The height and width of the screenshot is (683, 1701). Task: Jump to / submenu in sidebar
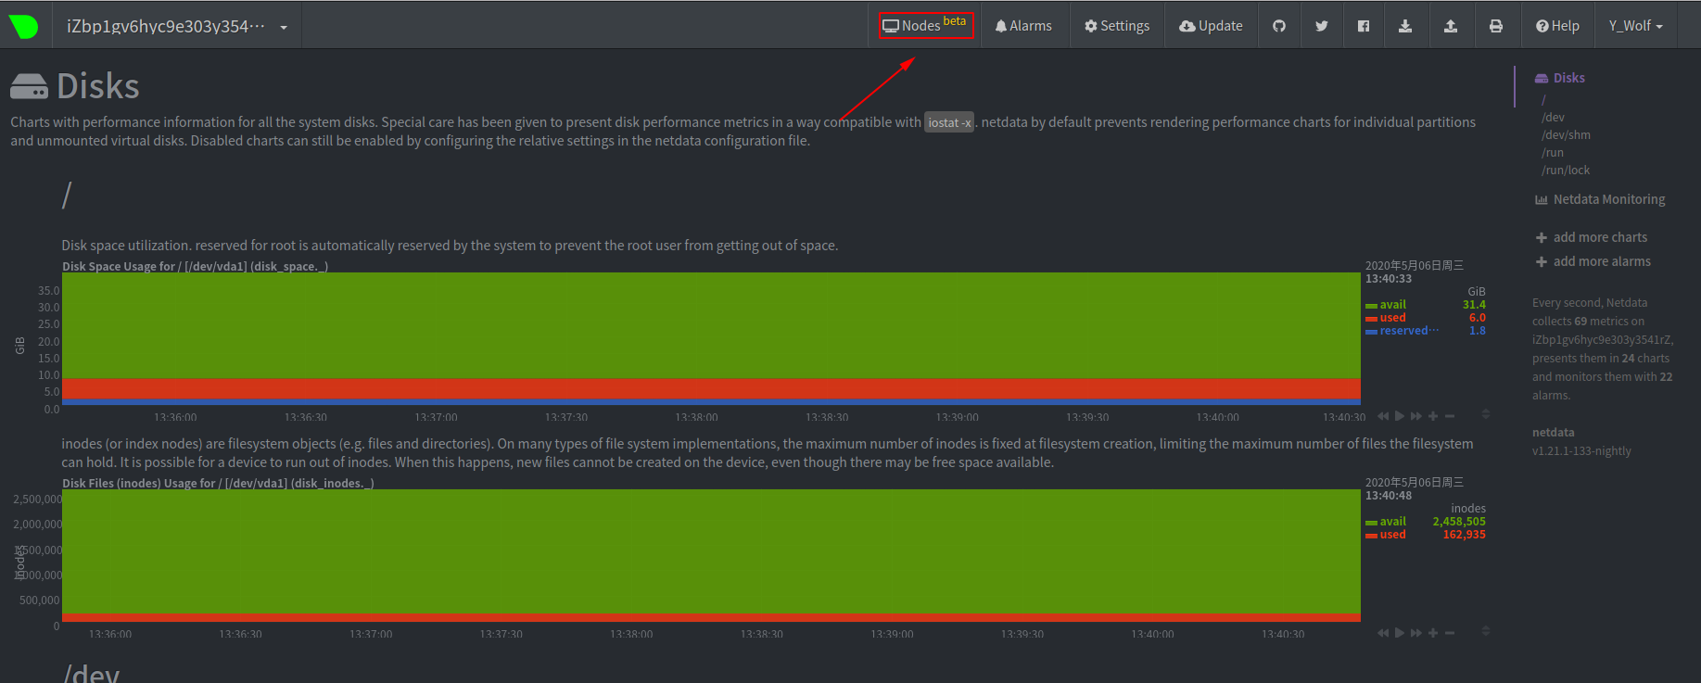[x=1544, y=99]
